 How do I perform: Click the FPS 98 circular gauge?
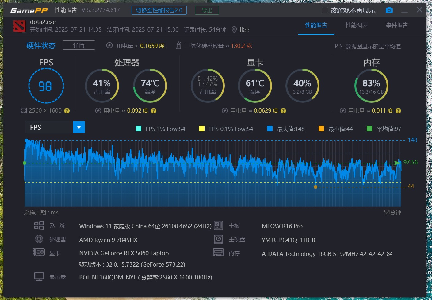tap(46, 86)
